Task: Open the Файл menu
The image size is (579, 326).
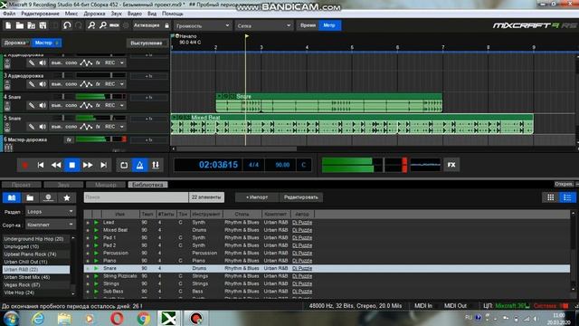Action: [9, 14]
